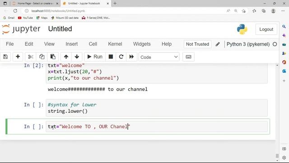Open the sidebar search icon
Viewport: 289px width, 163px height.
(x=284, y=27)
